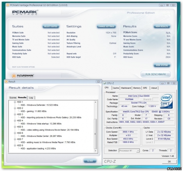Click the Code Name field Wolfdale
The image size is (183, 171).
click(129, 99)
